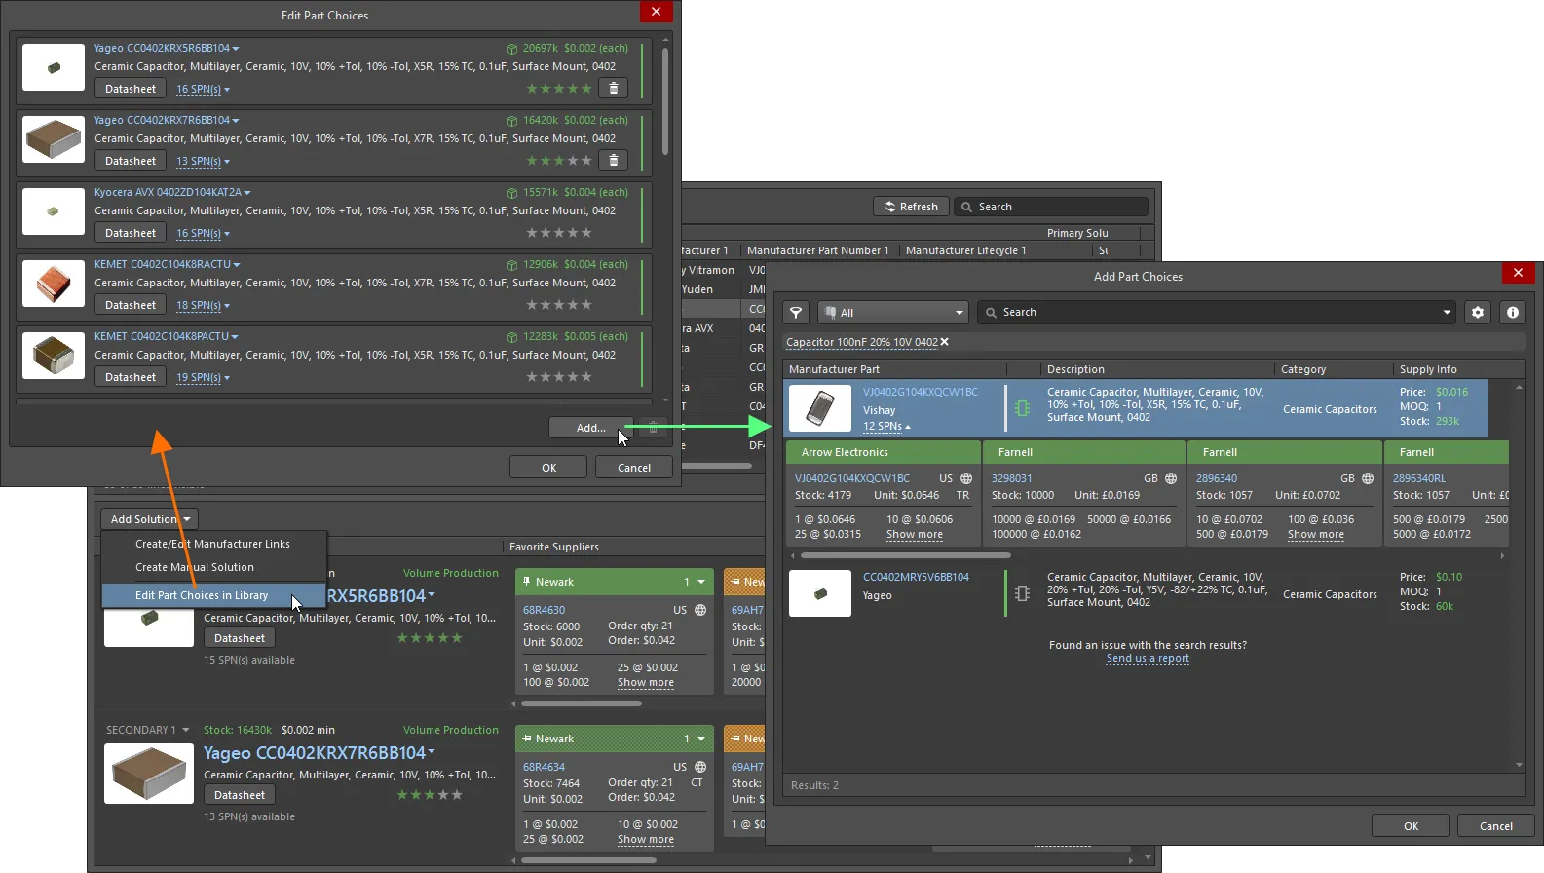Click Cancel in Edit Part Choices dialog
The image size is (1544, 873).
coord(634,468)
